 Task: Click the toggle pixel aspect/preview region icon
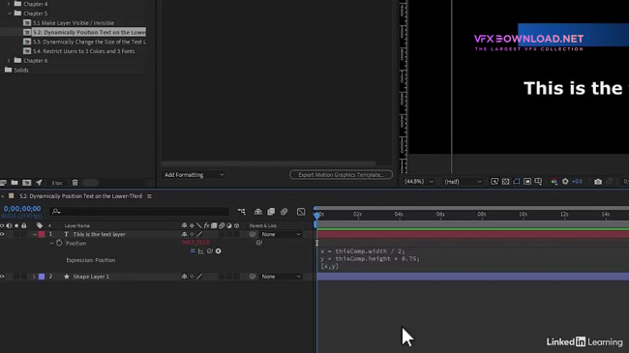(527, 182)
